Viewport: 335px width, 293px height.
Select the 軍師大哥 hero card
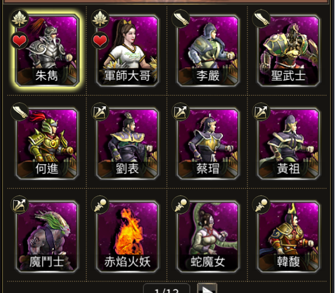tap(127, 50)
